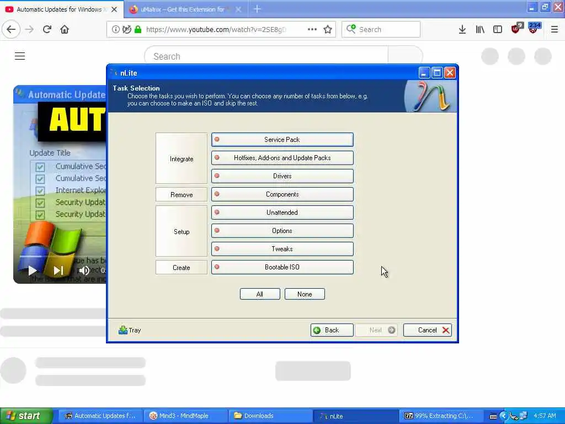Minimize the nLite window

(x=424, y=73)
